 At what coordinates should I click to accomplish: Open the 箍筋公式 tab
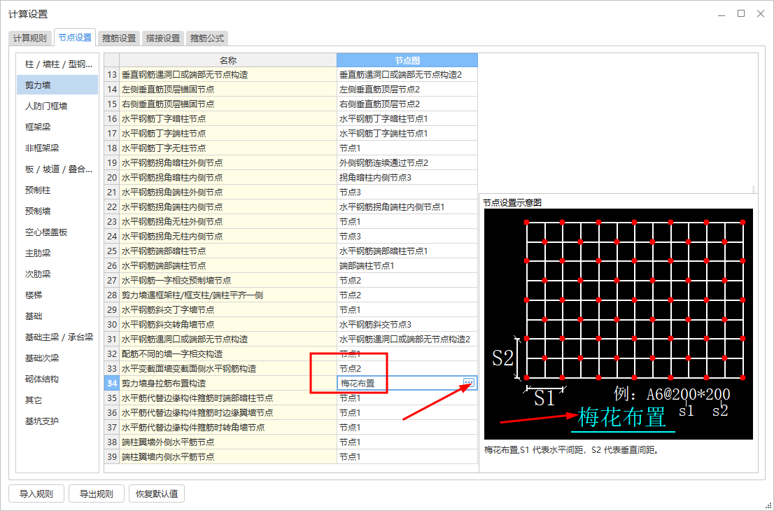pyautogui.click(x=207, y=38)
